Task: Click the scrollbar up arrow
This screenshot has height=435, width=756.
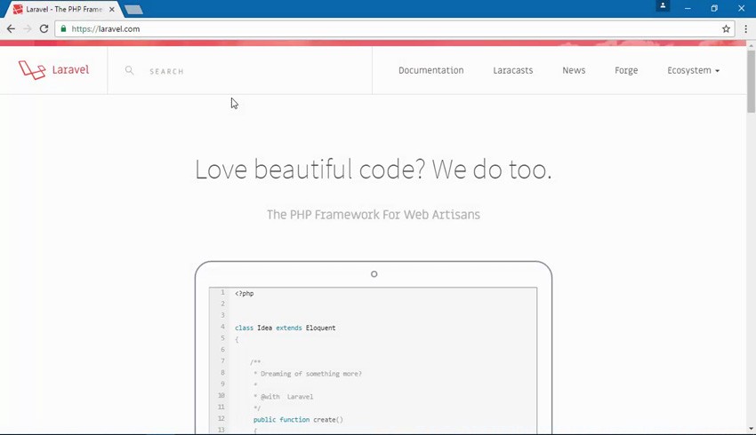Action: click(x=752, y=45)
